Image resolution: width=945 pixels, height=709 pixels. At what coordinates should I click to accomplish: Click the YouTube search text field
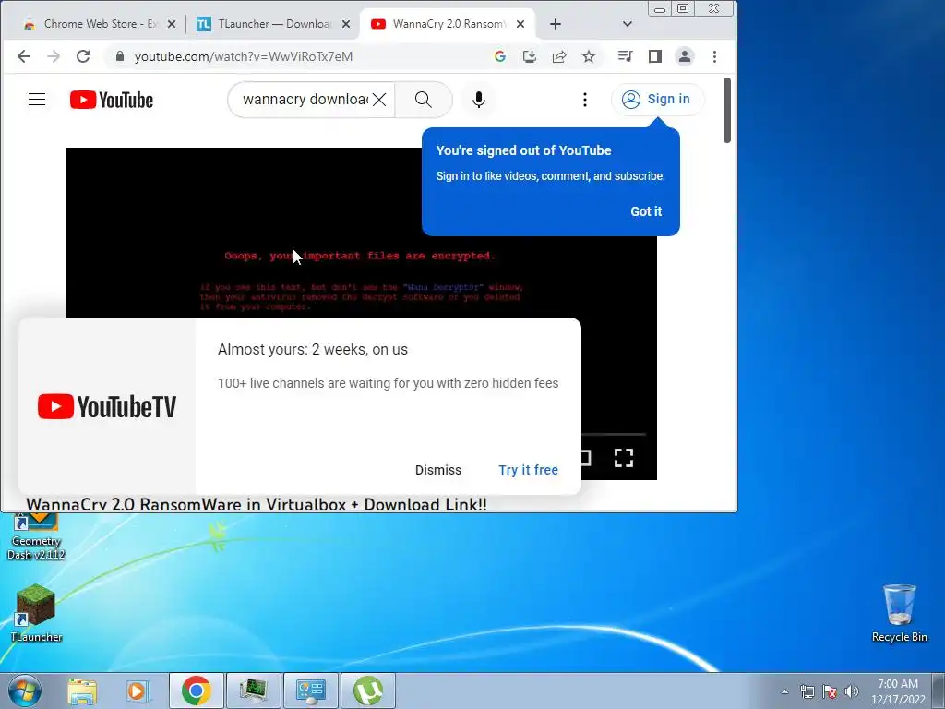(305, 100)
